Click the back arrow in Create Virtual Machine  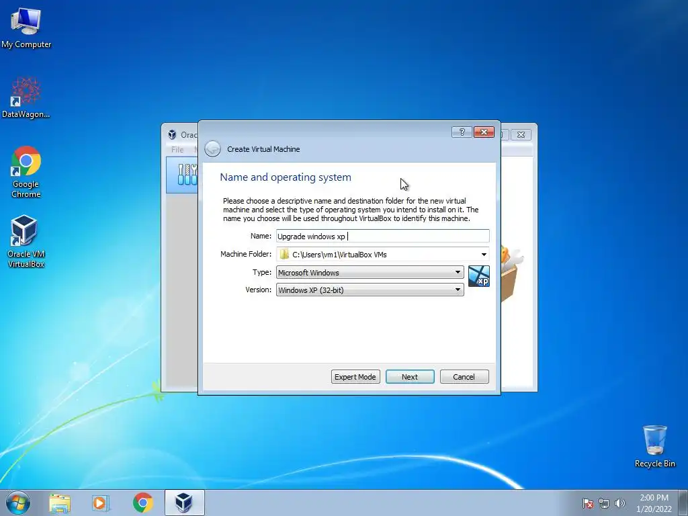[x=213, y=148]
